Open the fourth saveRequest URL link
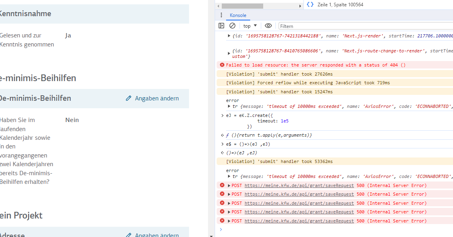 coord(299,212)
